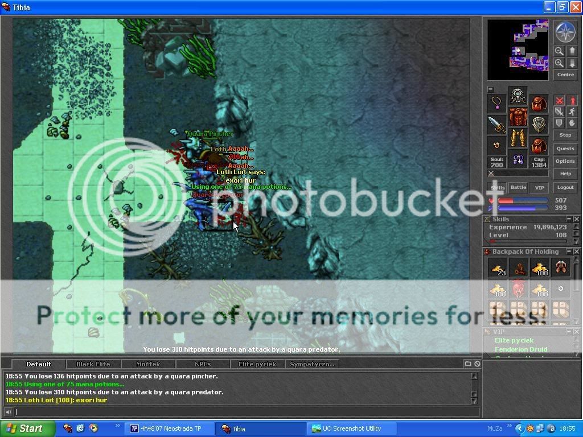Click Skills panel scroll-up arrow
Image resolution: width=583 pixels, height=437 pixels.
coord(576,226)
